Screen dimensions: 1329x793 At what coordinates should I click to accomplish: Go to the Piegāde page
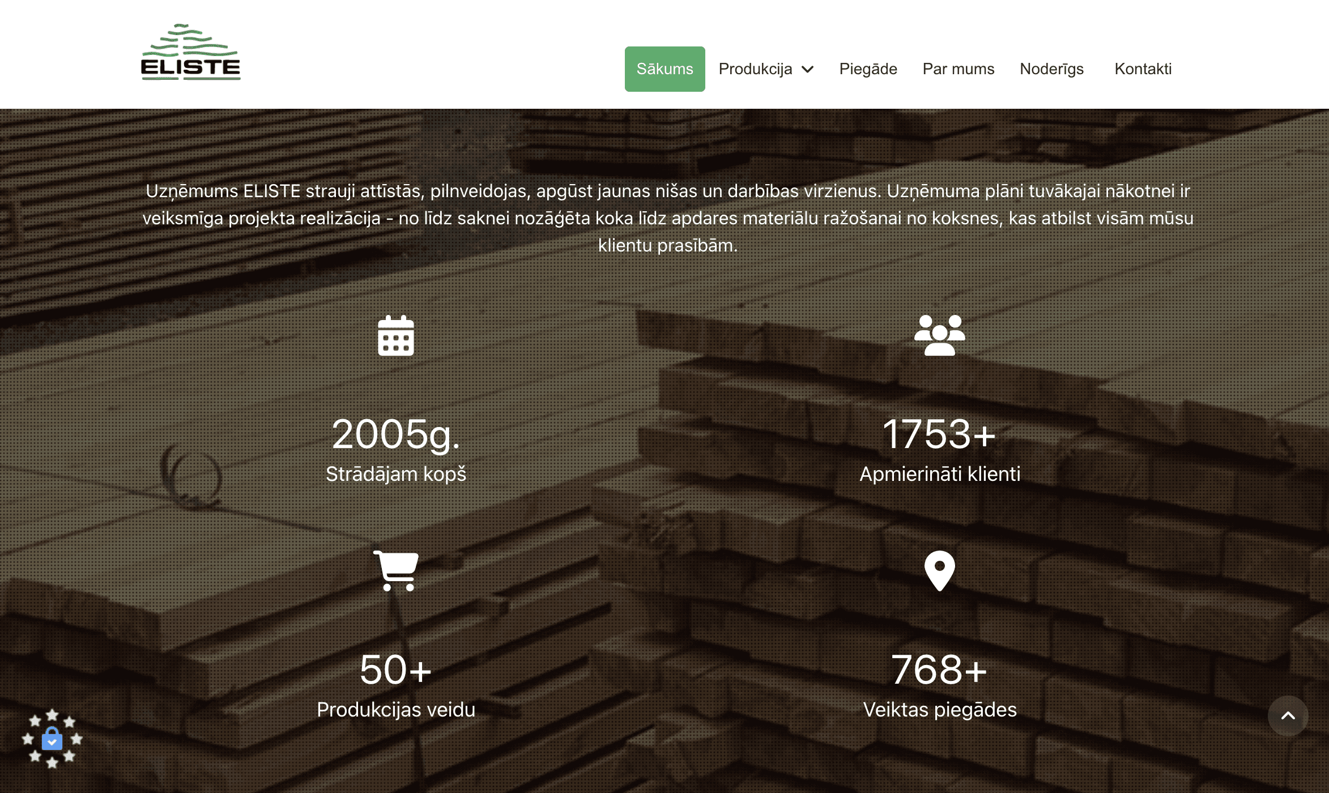(x=868, y=69)
